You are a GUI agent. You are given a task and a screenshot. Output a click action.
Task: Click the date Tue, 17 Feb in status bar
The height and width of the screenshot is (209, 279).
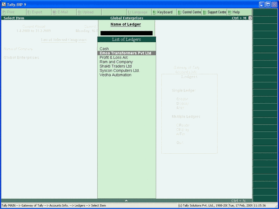pyautogui.click(x=240, y=205)
